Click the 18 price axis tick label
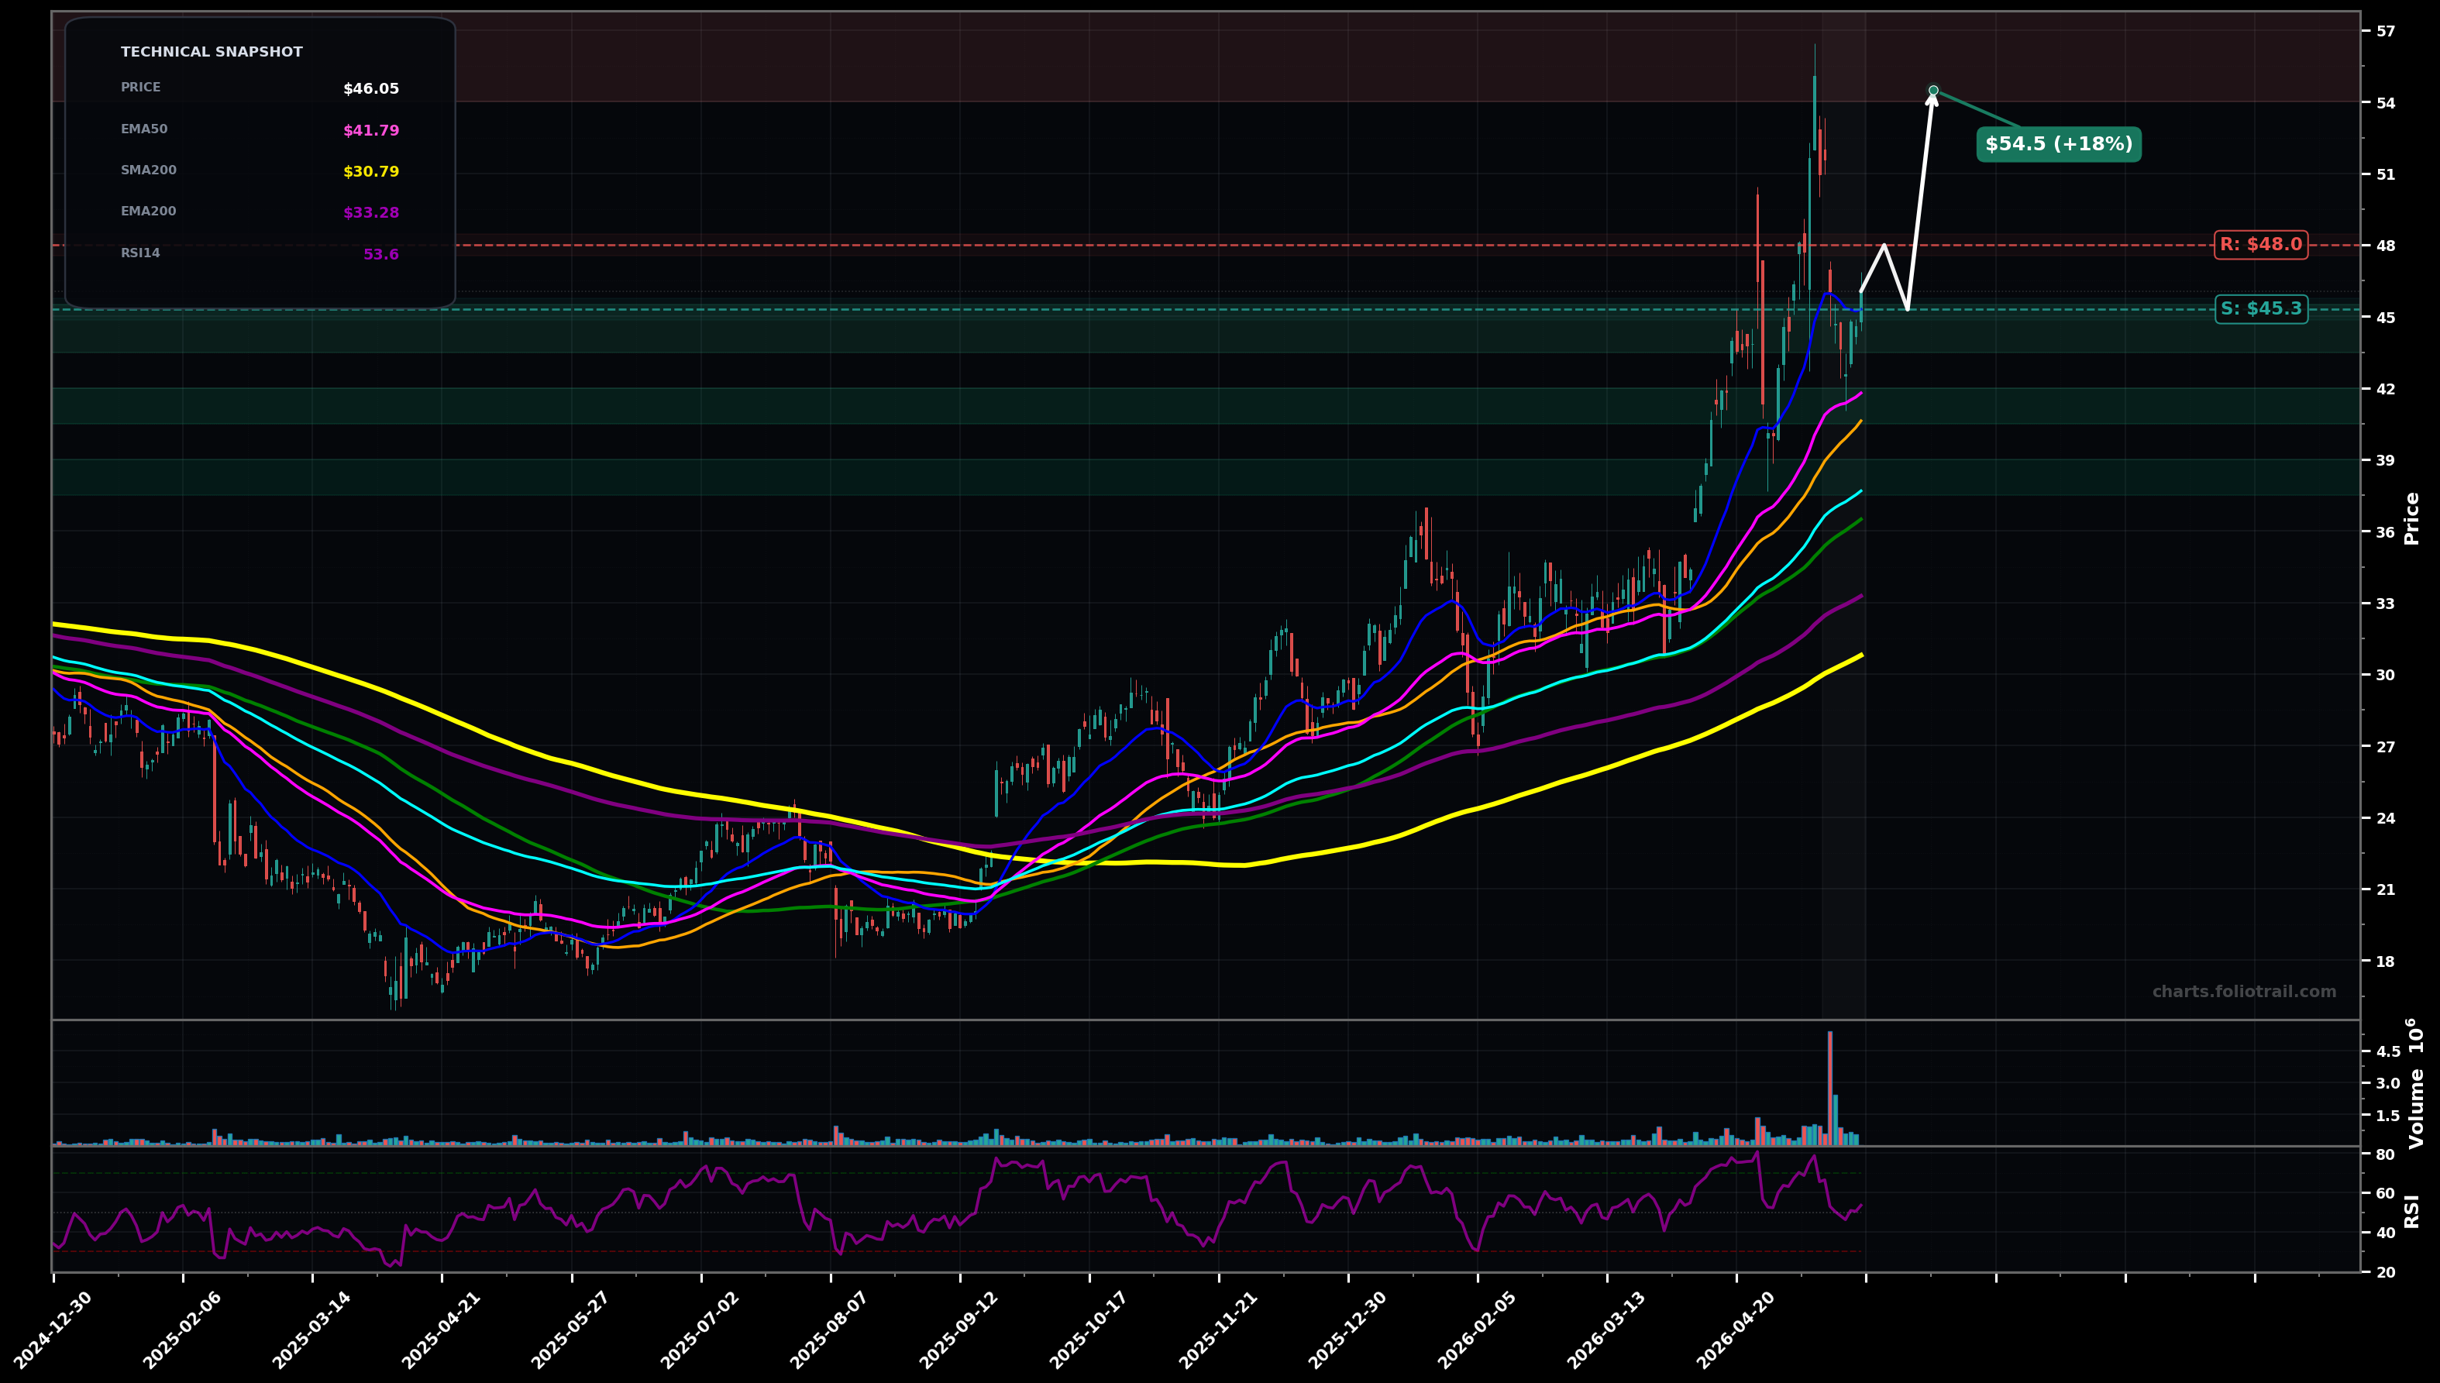The image size is (2440, 1383). click(2386, 962)
